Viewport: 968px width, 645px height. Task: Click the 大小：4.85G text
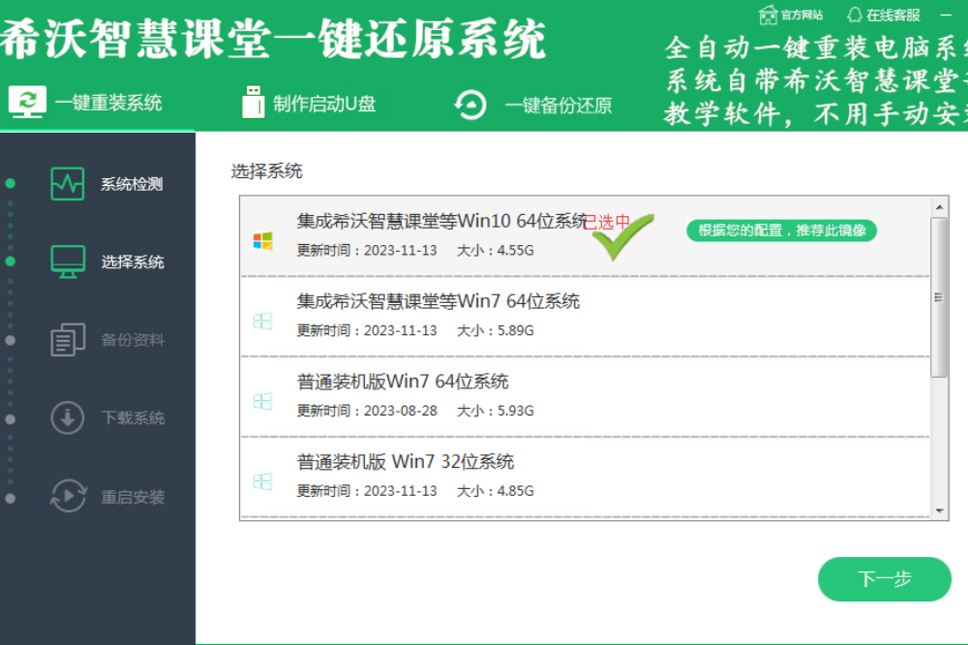tap(495, 491)
